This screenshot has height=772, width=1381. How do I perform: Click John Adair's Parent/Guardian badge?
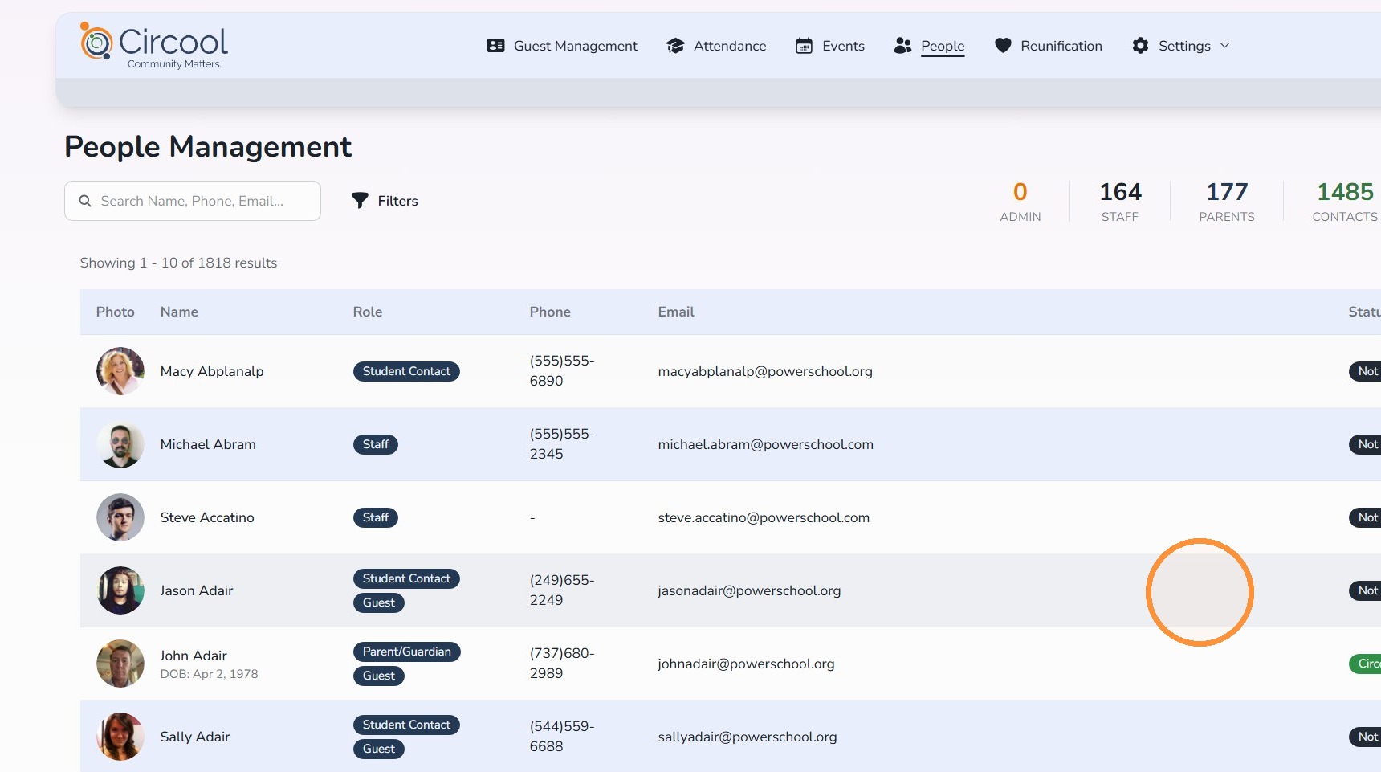(406, 652)
